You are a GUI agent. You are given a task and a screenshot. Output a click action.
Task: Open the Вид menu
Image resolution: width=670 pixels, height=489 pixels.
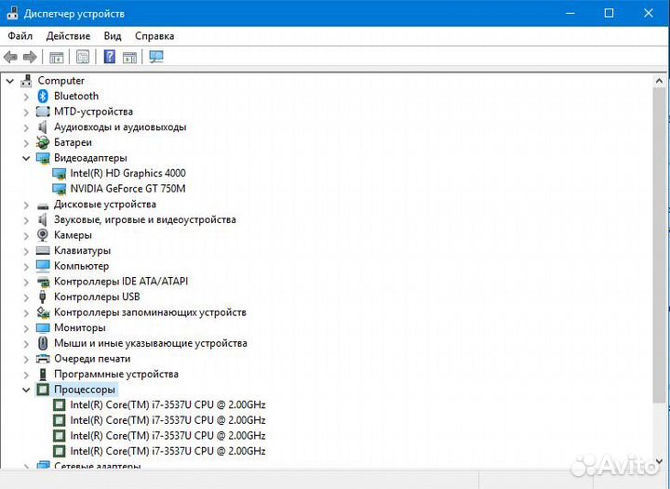(x=113, y=36)
